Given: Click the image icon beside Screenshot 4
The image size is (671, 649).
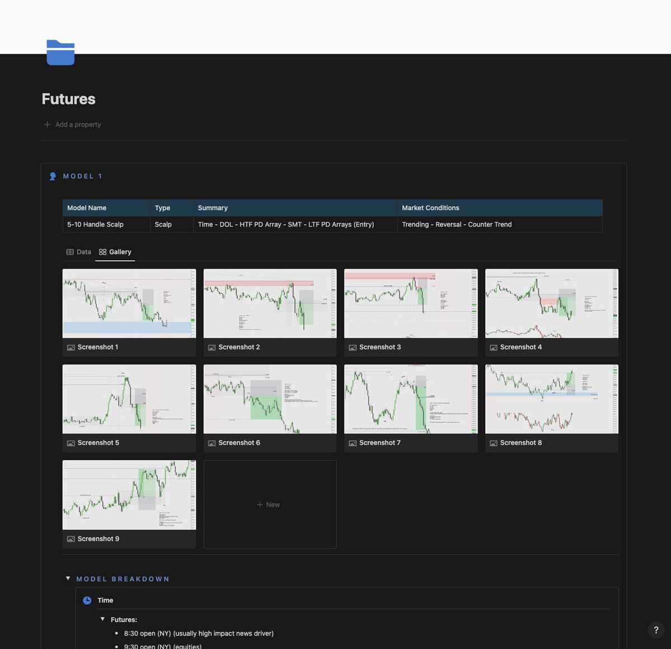Looking at the screenshot, I should pyautogui.click(x=494, y=347).
